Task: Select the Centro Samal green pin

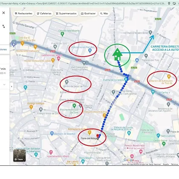Action: tap(164, 144)
